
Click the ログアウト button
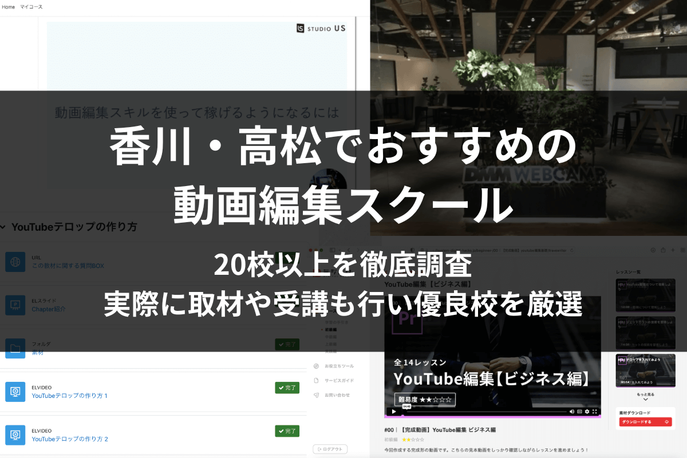pos(330,449)
